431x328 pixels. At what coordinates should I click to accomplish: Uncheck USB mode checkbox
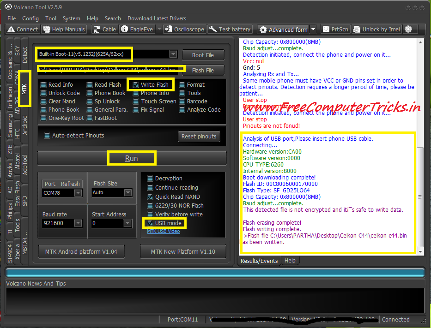(150, 223)
